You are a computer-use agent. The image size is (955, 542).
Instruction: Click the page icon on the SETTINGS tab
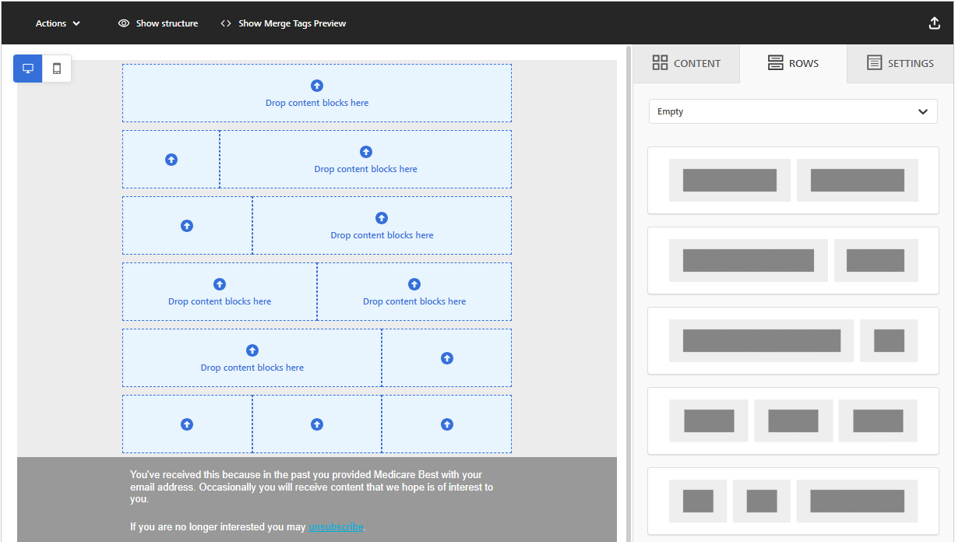point(874,62)
